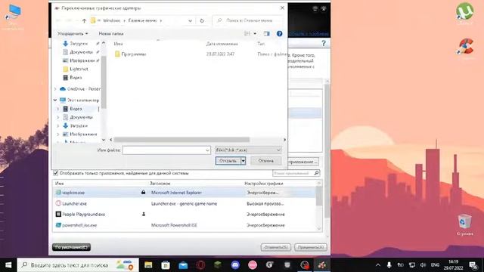Open Mail app from taskbar

(x=183, y=265)
